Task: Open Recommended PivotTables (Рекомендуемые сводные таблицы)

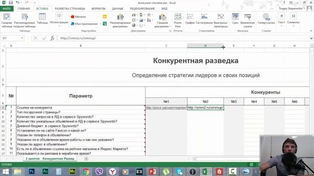Action: tap(25, 21)
